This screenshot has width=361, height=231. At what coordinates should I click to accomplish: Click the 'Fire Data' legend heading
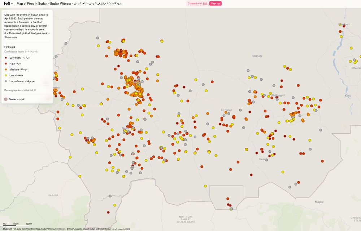click(x=10, y=46)
